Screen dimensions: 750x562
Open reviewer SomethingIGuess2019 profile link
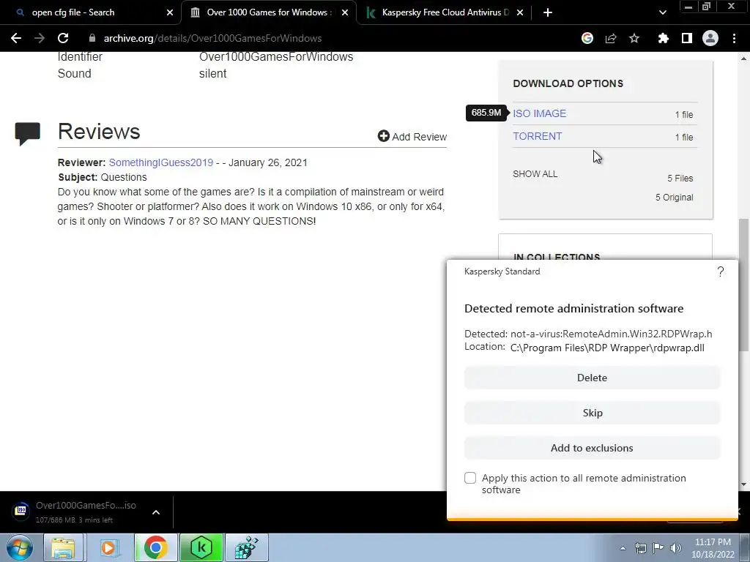pyautogui.click(x=160, y=162)
